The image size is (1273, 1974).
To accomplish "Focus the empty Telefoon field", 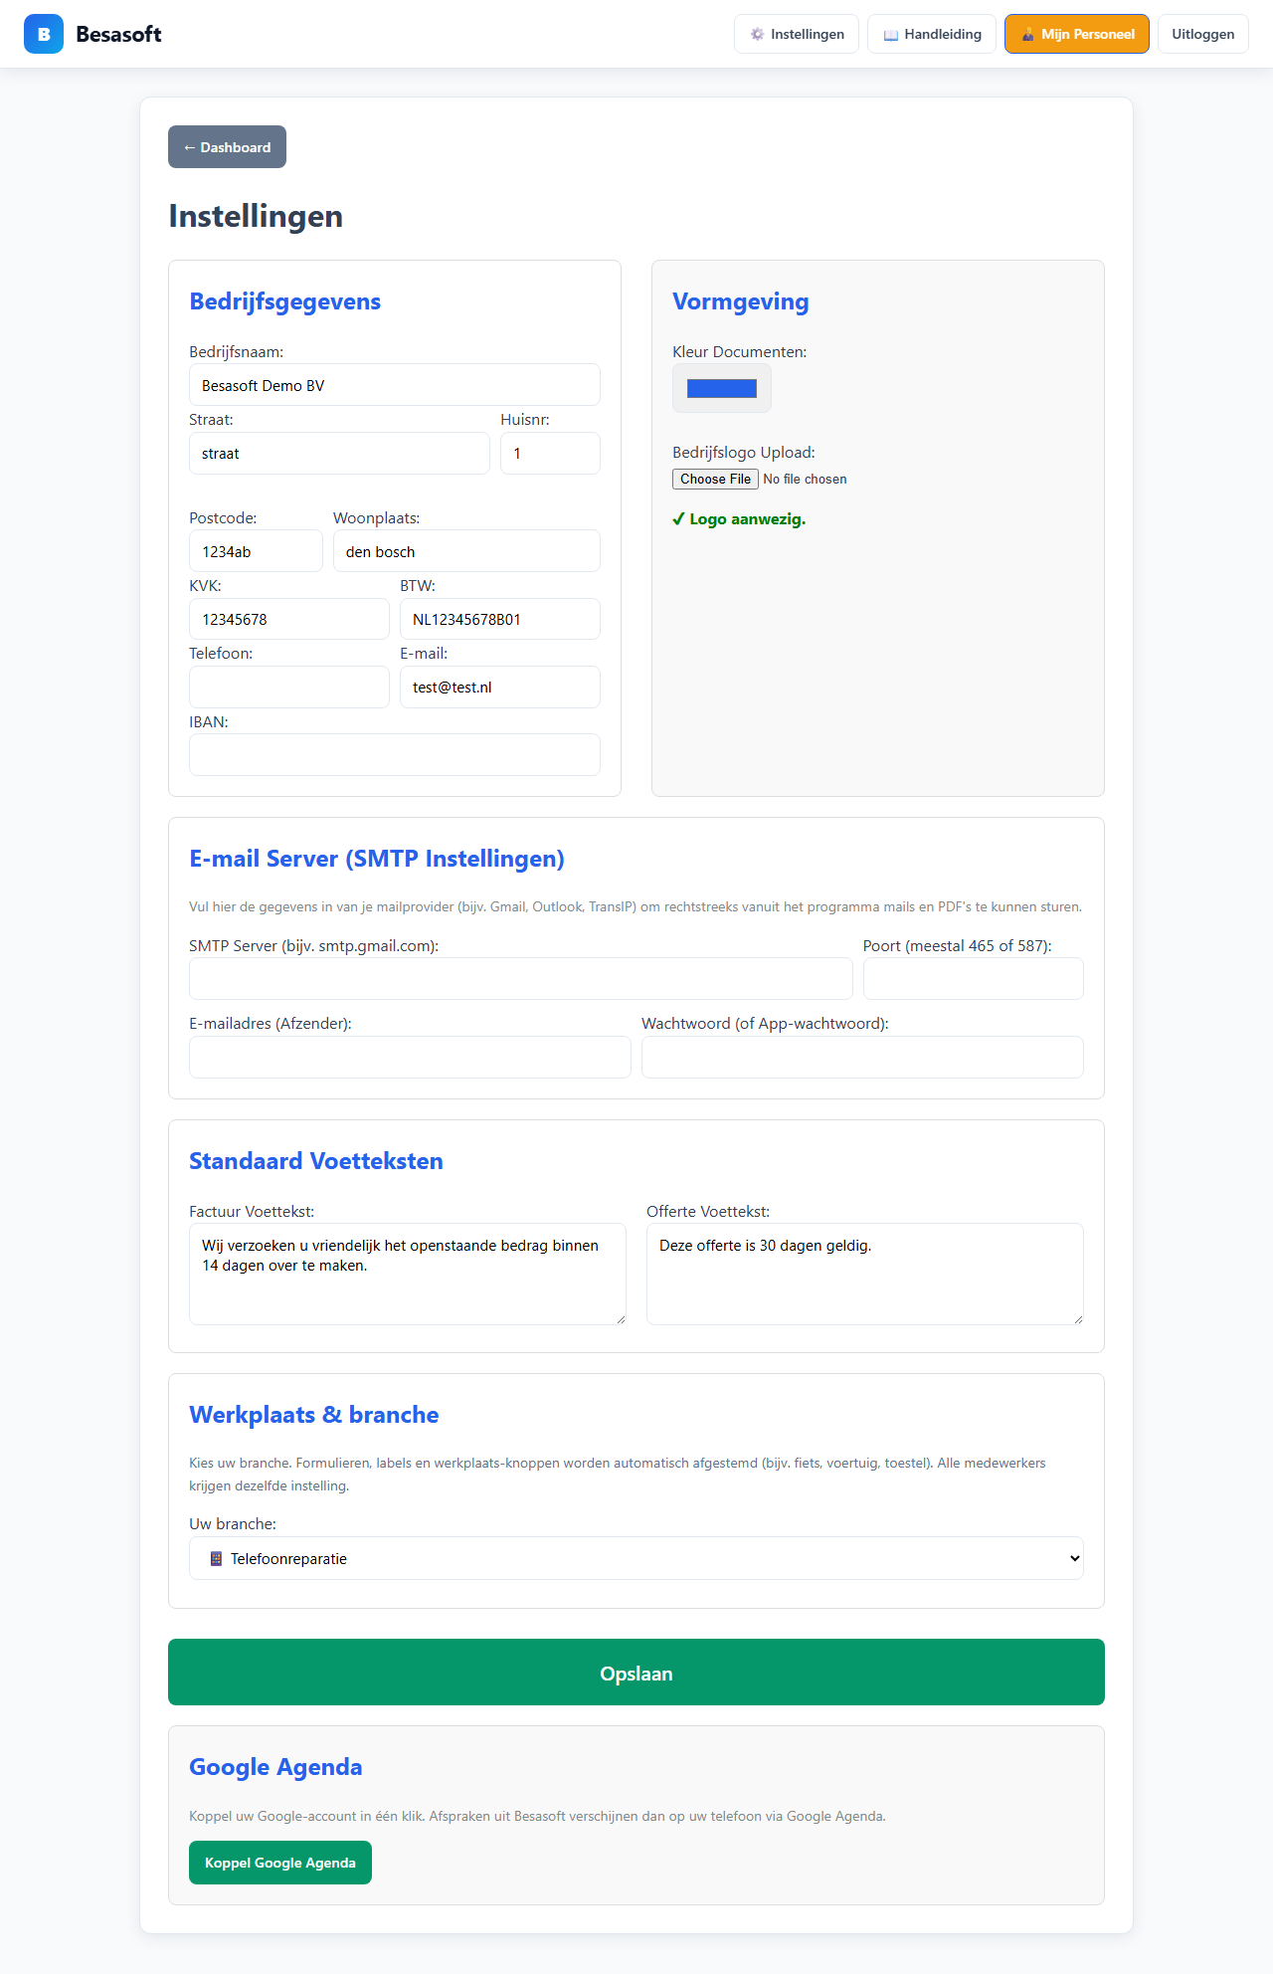I will tap(289, 687).
